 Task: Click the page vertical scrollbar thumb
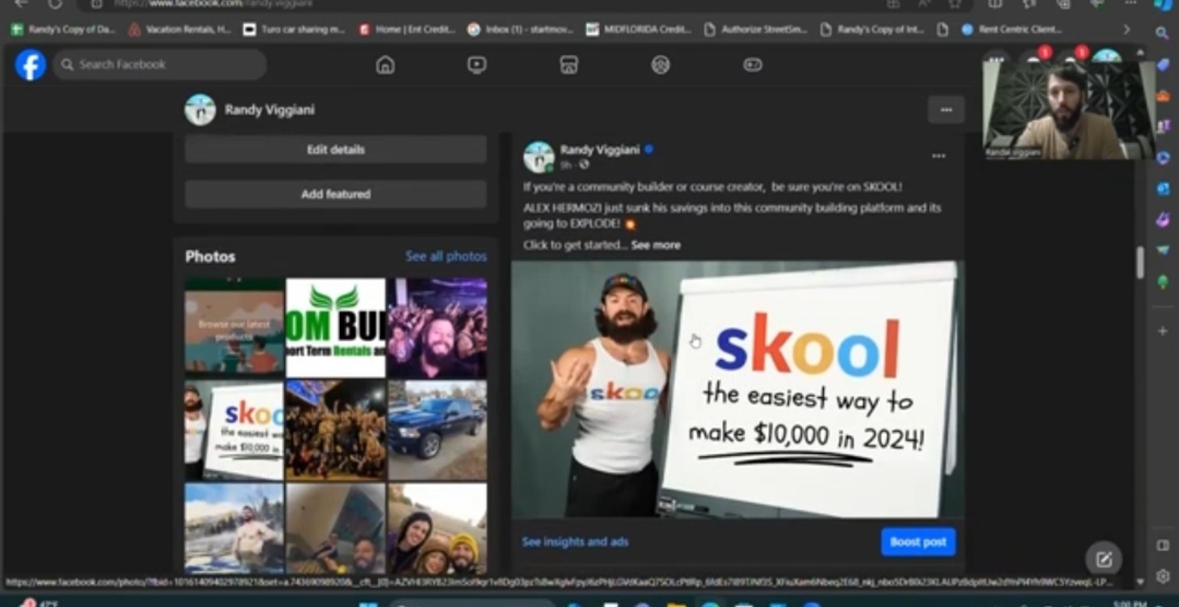click(1140, 263)
